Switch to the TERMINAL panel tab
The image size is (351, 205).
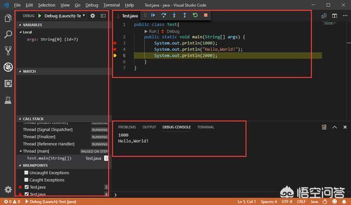click(x=206, y=127)
